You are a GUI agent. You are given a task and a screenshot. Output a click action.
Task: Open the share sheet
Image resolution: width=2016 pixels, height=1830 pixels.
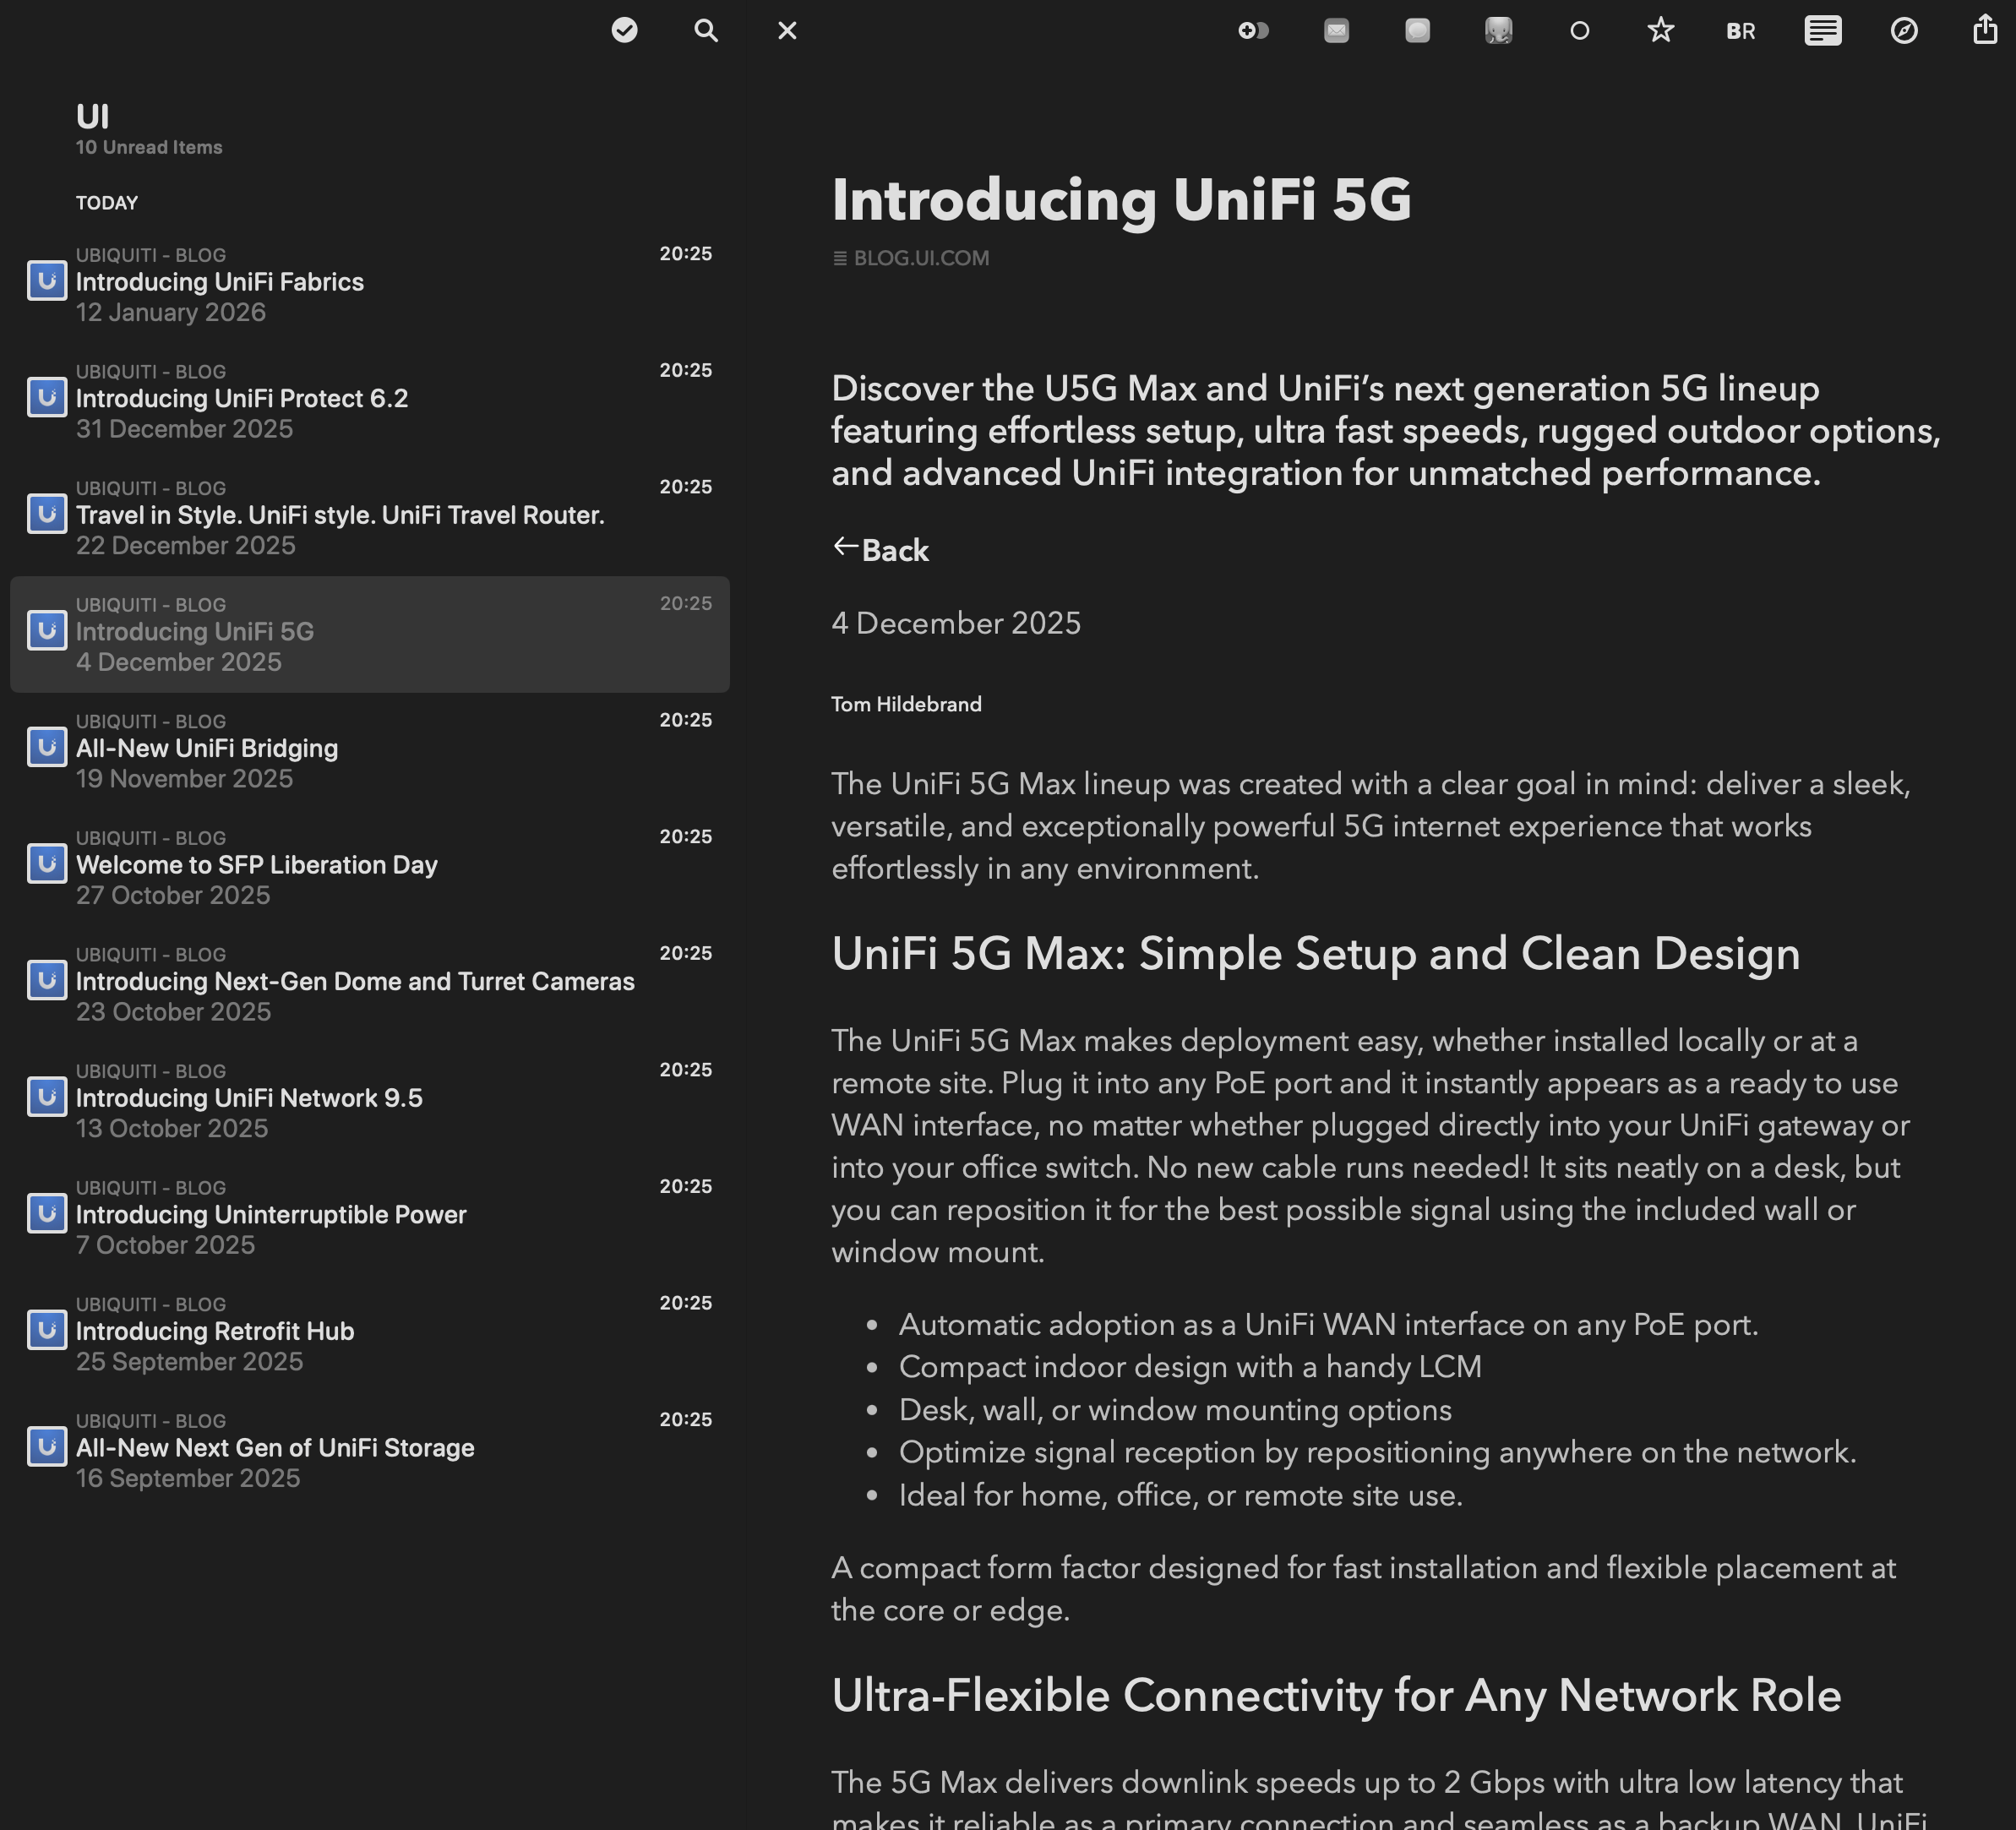click(x=1985, y=30)
